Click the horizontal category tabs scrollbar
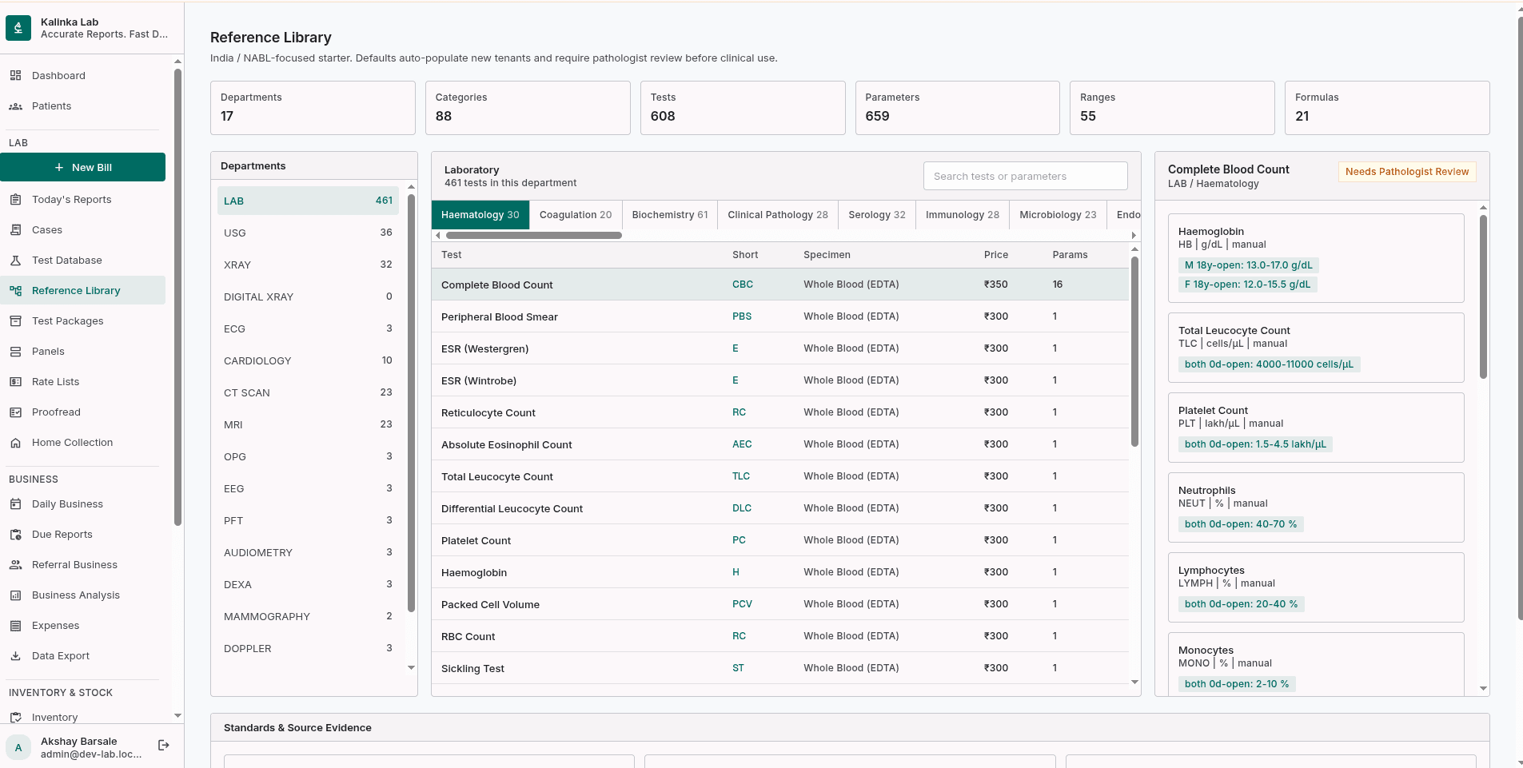Viewport: 1523px width, 768px height. (534, 236)
